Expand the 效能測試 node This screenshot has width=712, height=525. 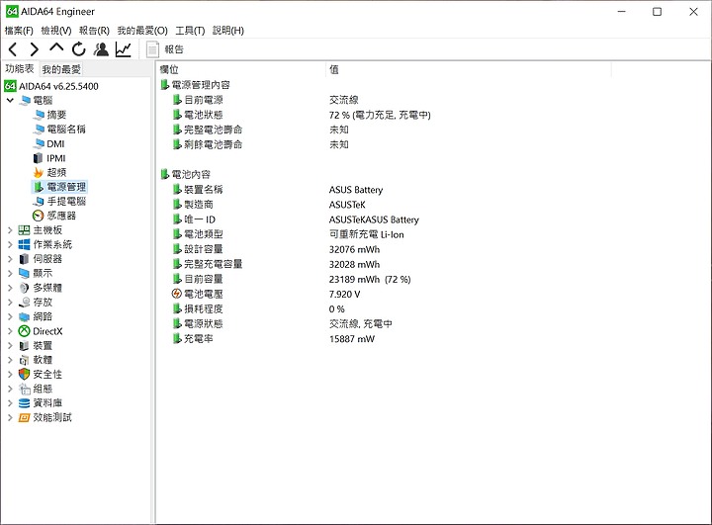(x=10, y=417)
